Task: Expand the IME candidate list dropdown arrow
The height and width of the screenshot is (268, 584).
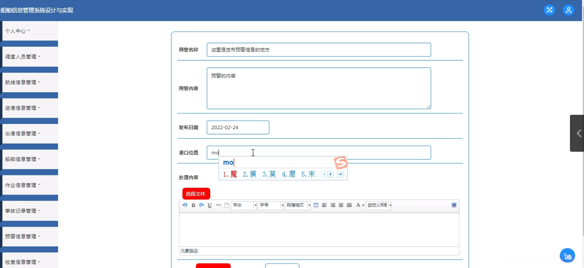Action: [340, 174]
